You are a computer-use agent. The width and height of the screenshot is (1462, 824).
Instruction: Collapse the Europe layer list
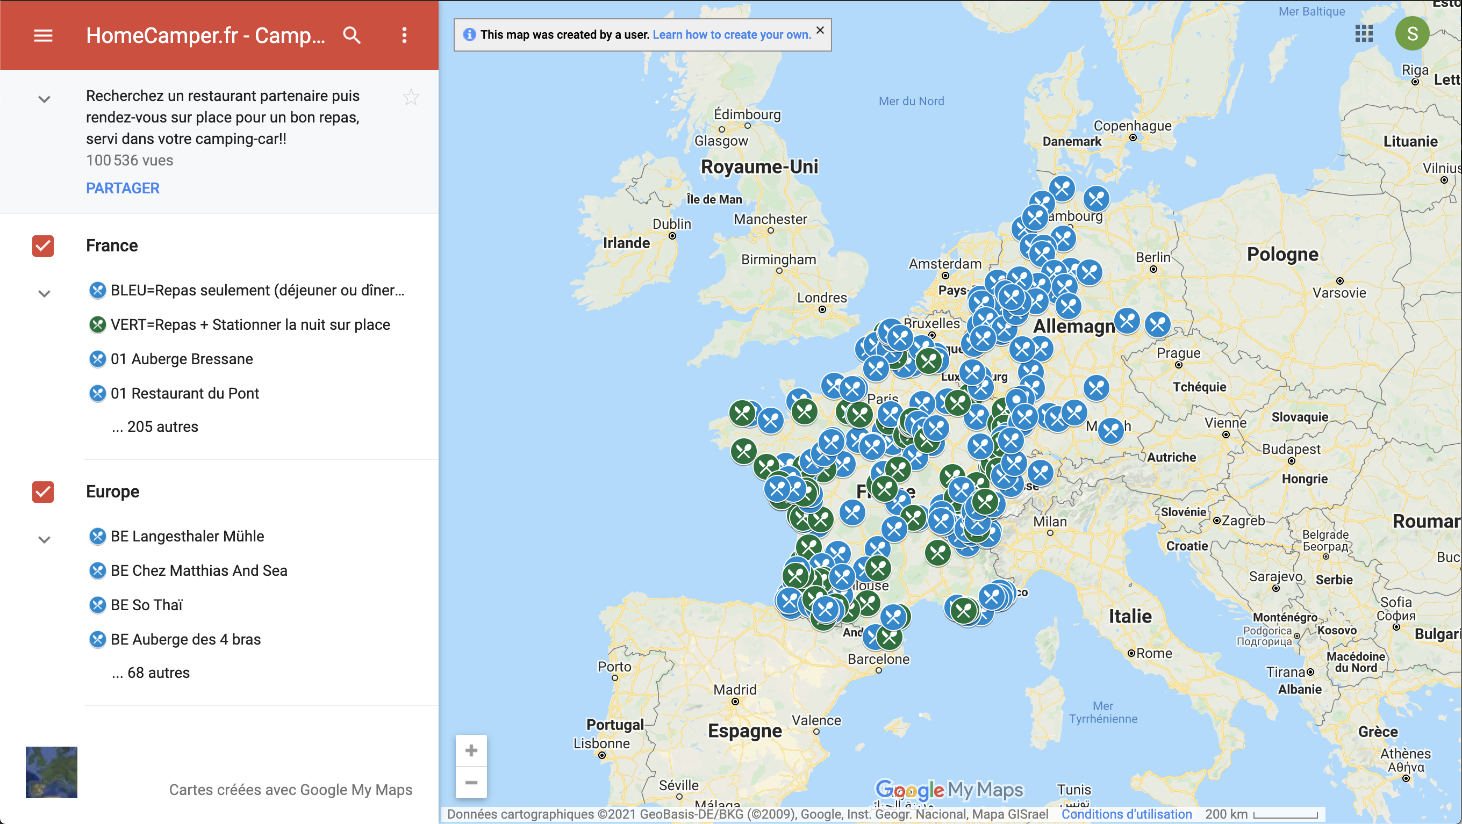[x=44, y=539]
